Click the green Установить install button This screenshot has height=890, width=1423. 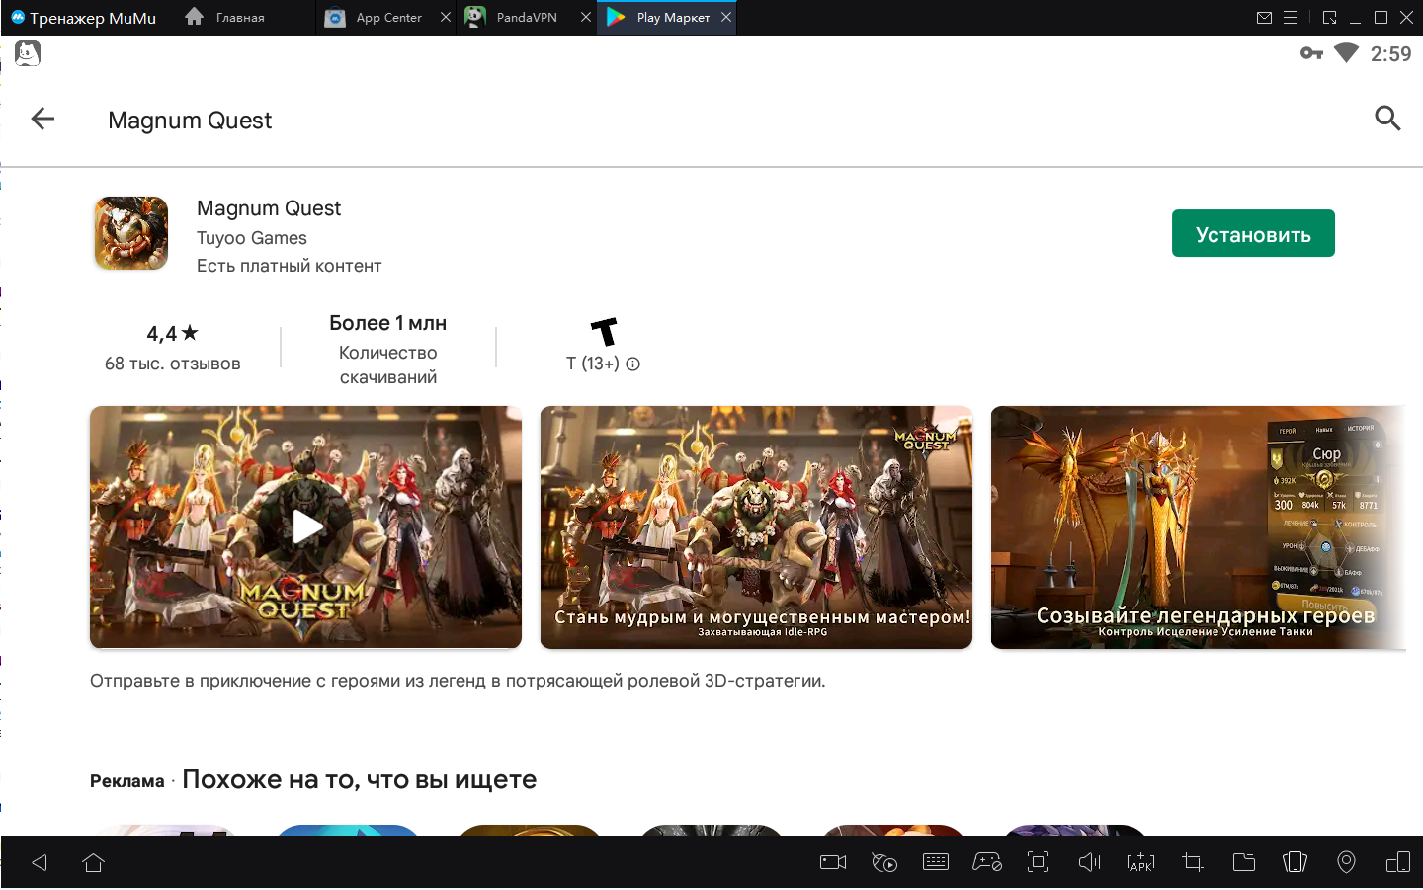click(1252, 234)
